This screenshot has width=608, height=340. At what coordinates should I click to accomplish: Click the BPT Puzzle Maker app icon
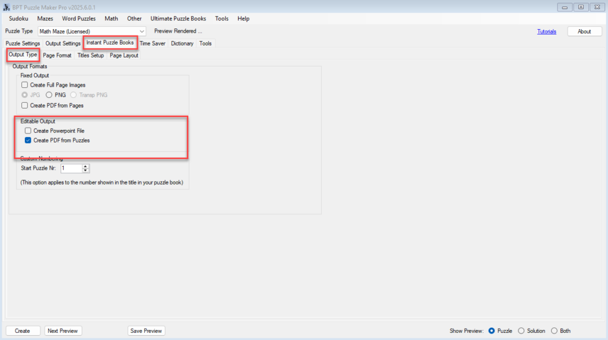pos(7,7)
